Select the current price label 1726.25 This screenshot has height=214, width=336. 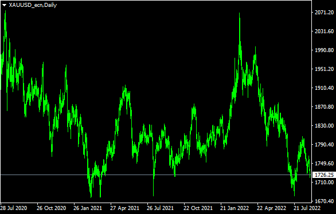pyautogui.click(x=324, y=175)
